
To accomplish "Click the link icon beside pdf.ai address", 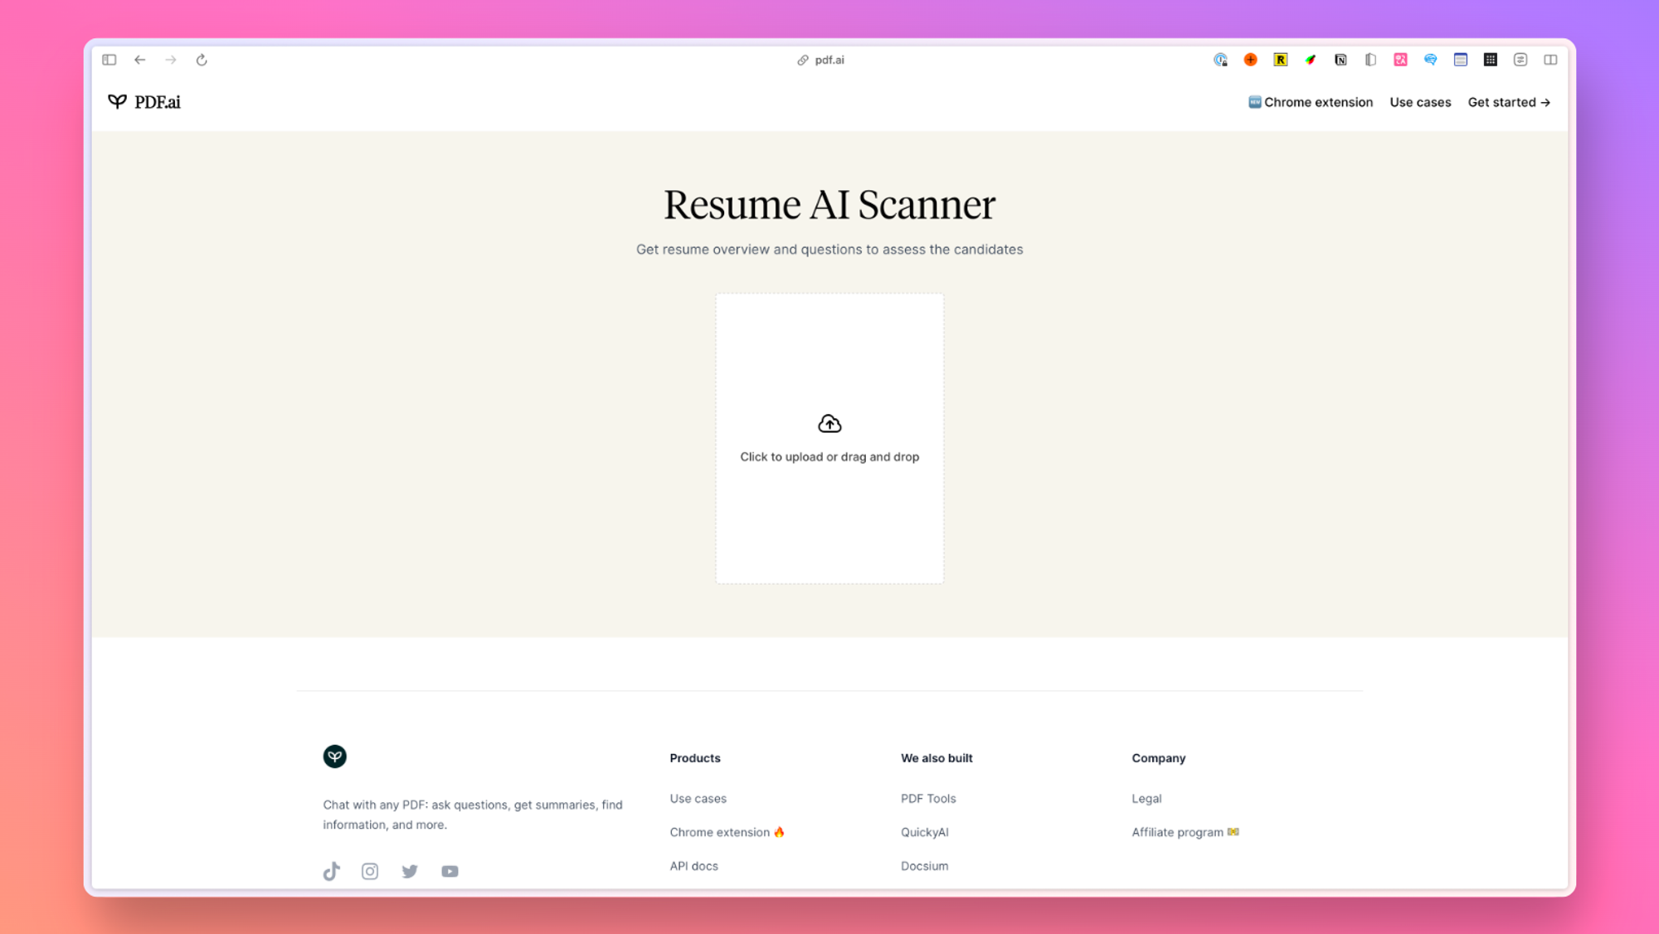I will click(x=803, y=61).
